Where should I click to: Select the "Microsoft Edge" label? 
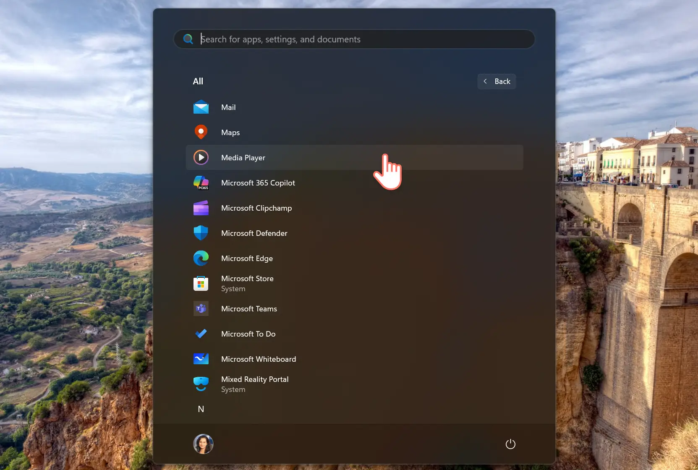point(247,258)
